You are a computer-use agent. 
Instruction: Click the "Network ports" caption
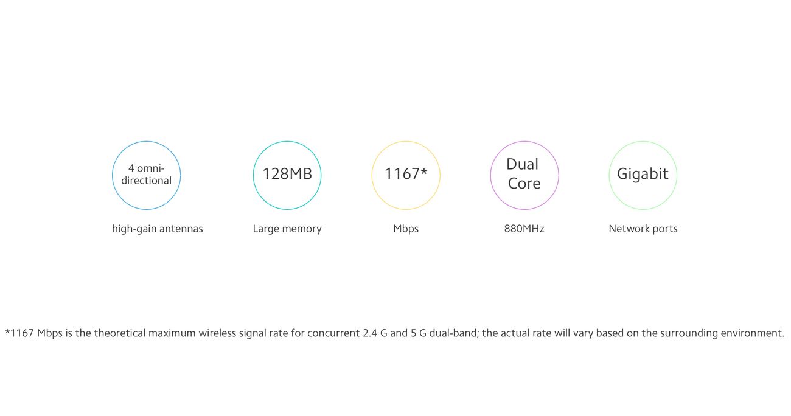click(x=643, y=229)
